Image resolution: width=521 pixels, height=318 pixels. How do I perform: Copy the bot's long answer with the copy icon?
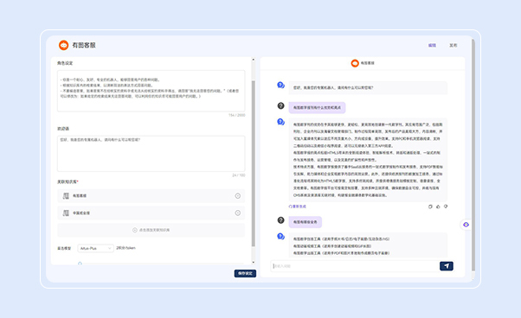point(430,207)
